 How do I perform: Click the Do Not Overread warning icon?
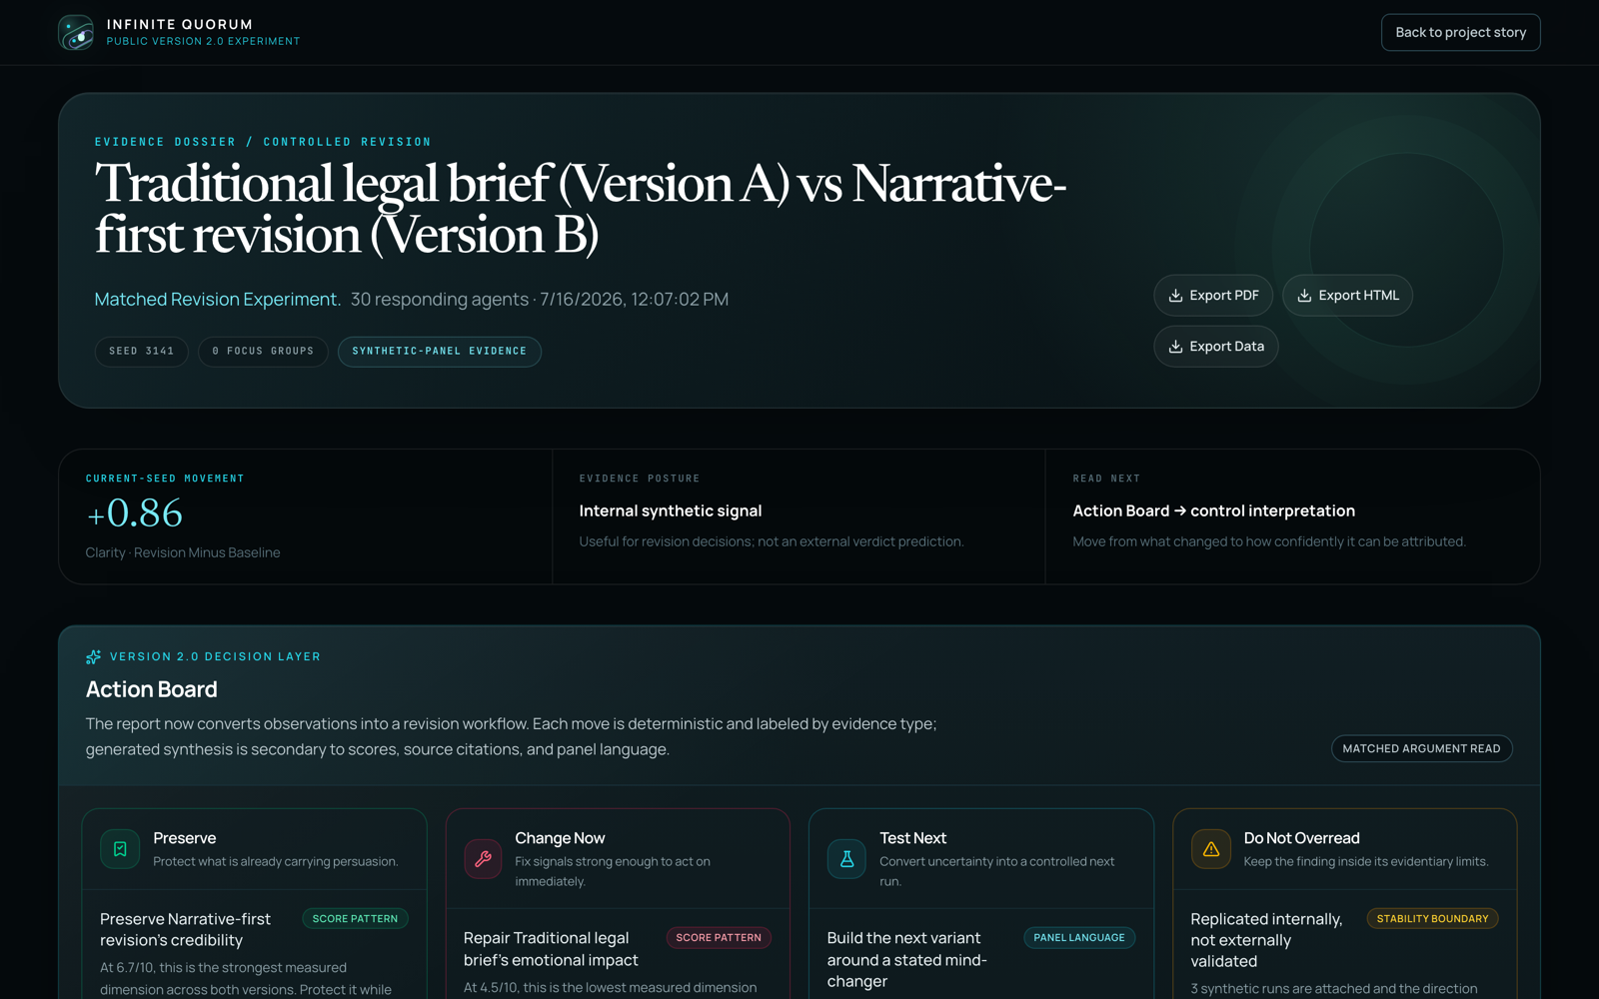click(x=1210, y=849)
